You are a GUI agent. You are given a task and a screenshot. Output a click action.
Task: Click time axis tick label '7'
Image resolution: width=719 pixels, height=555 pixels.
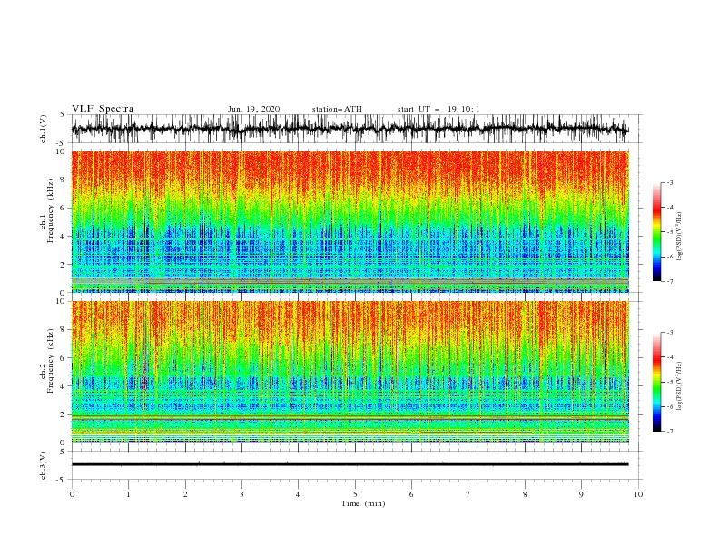(468, 494)
